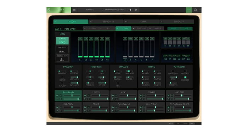Enable the PORTAMENTO checkbox
Viewport: 248px width, 132px height.
coord(173,71)
